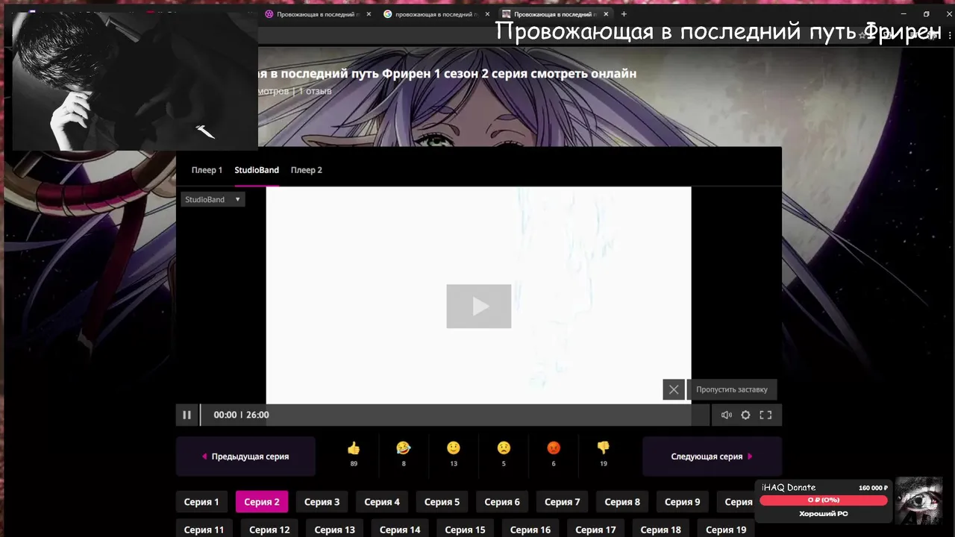Switch to Плеер 2 tab
Viewport: 955px width, 537px height.
[307, 170]
